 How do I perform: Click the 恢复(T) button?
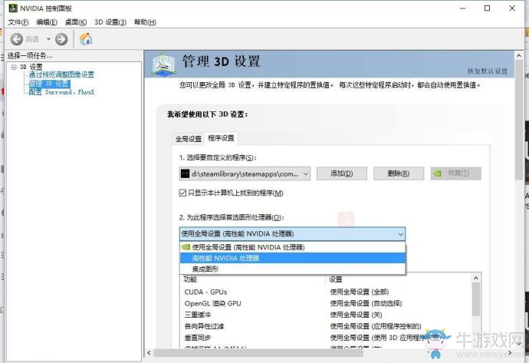[x=456, y=173]
